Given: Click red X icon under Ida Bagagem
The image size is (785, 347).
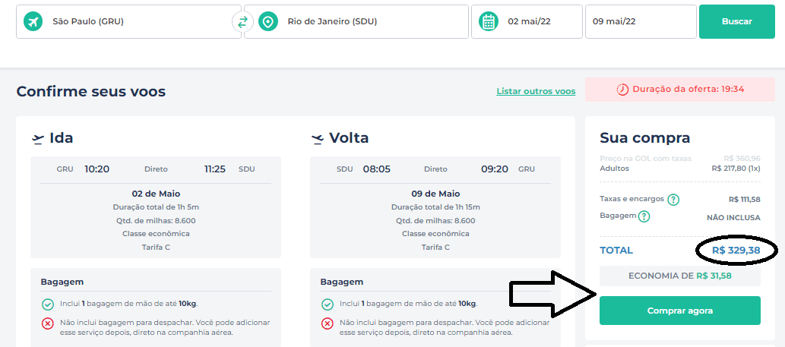Looking at the screenshot, I should tap(48, 324).
